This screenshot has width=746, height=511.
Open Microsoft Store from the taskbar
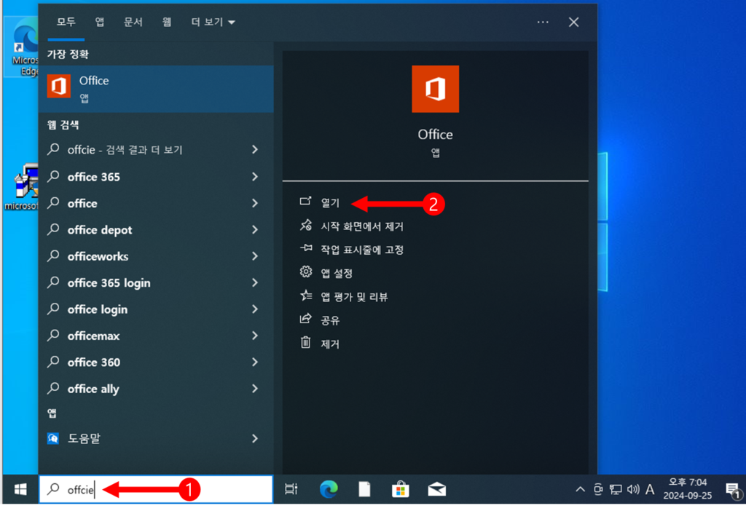click(x=401, y=489)
